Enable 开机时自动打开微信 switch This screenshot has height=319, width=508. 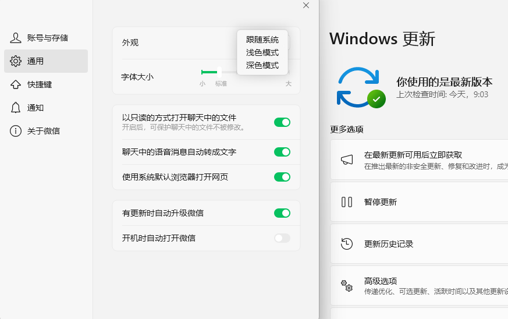coord(282,238)
